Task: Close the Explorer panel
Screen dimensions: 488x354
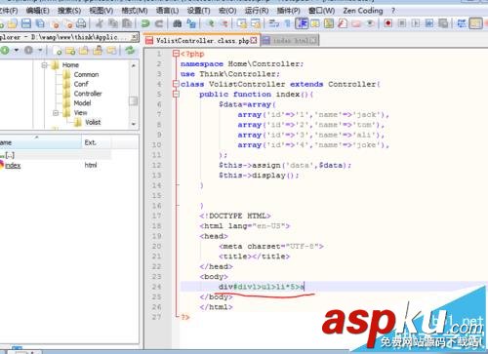Action: tap(135, 37)
